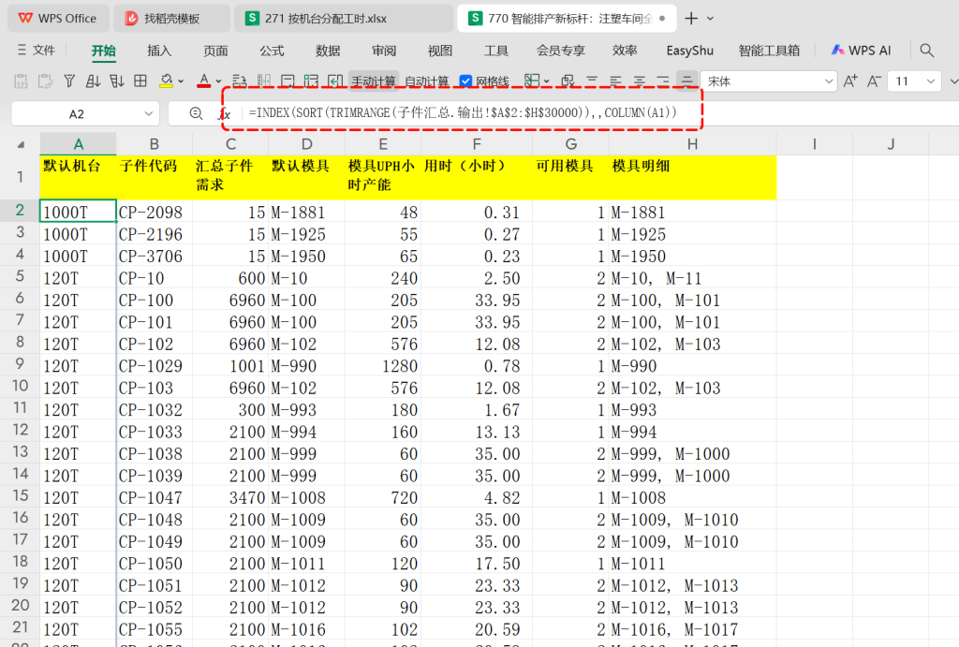Select the 智能工具箱 ribbon tab
Screen dimensions: 959x647
769,51
